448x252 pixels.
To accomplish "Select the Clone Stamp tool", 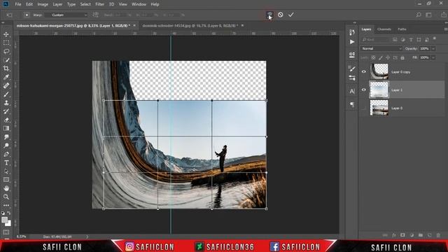I will coord(6,103).
